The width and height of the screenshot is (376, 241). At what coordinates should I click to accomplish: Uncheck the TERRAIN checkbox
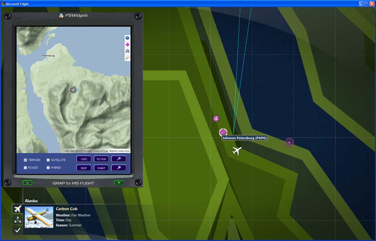pyautogui.click(x=25, y=160)
